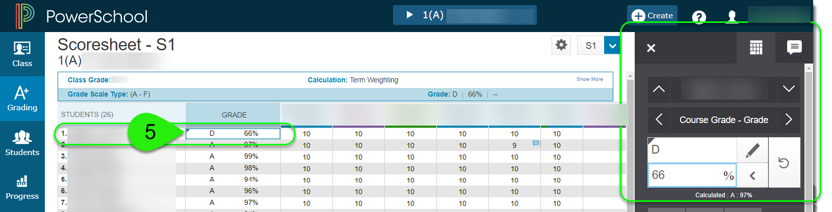
Task: Switch to the score inspector grid tab
Action: pyautogui.click(x=756, y=48)
